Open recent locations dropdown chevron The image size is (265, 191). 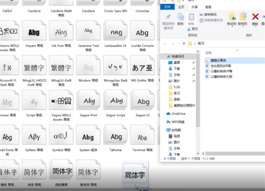click(x=178, y=44)
